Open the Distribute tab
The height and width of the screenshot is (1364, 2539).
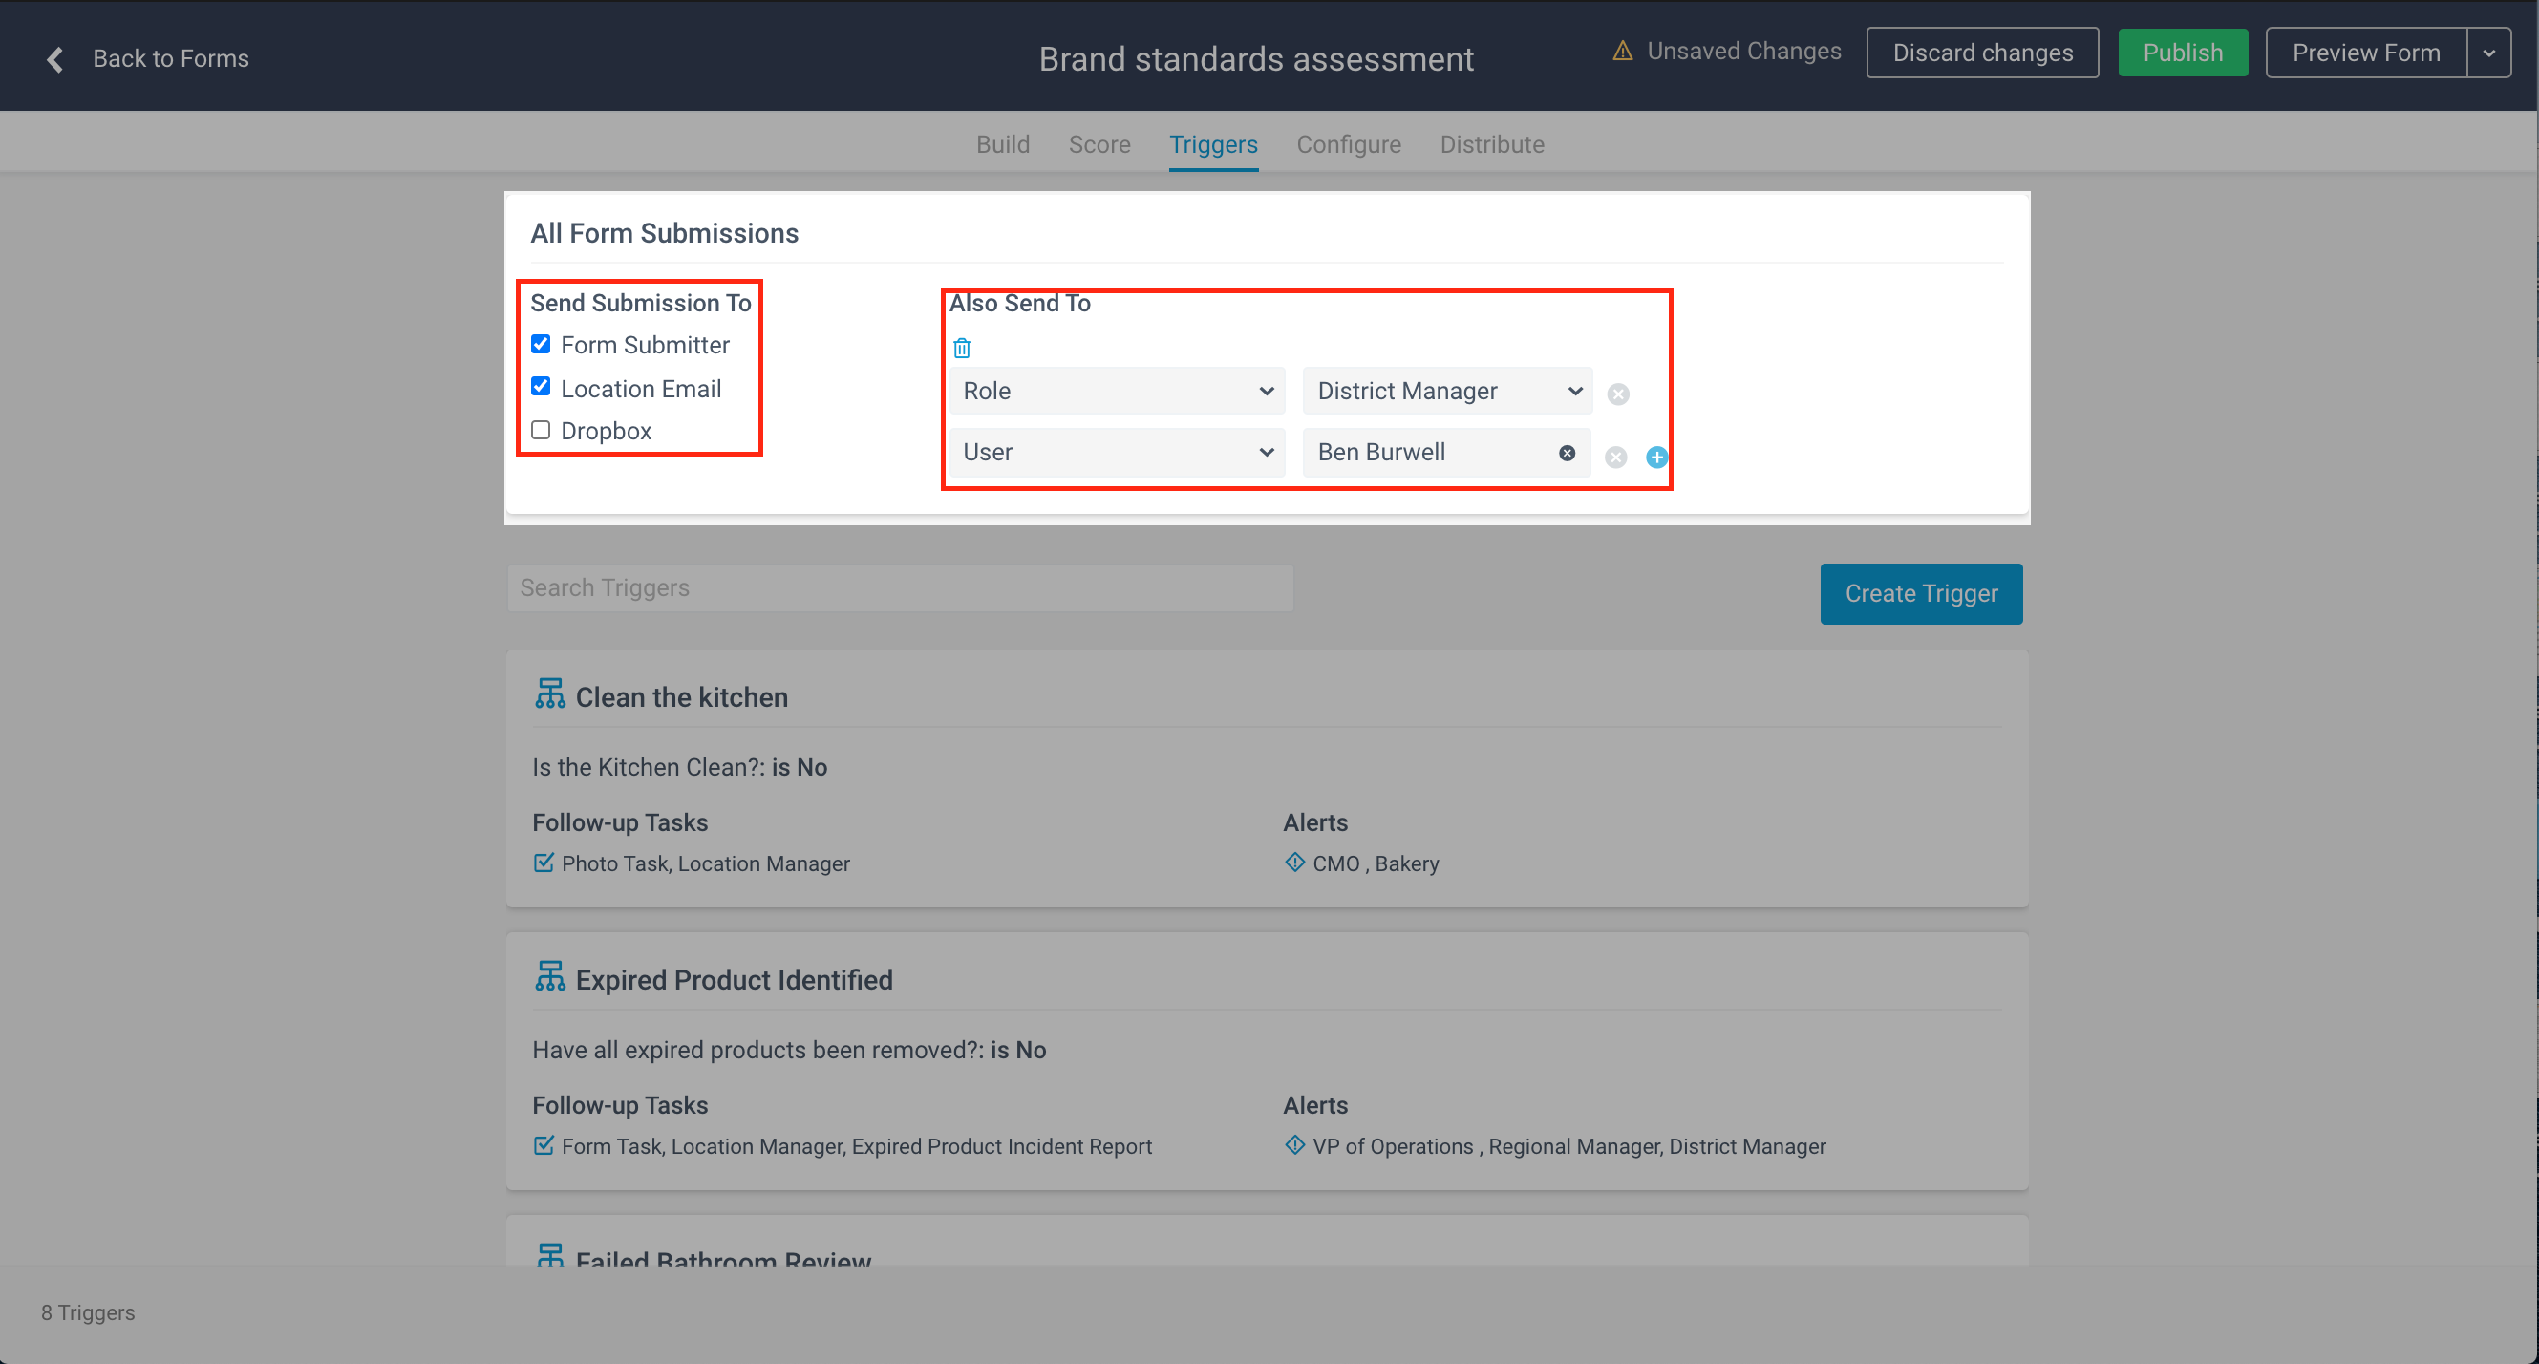pos(1491,145)
